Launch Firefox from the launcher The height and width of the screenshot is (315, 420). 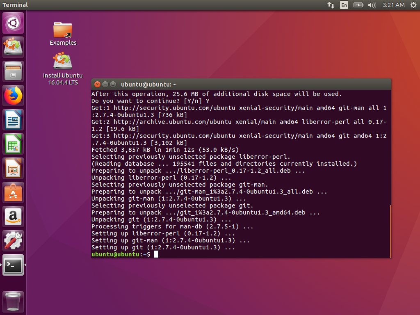[x=13, y=95]
